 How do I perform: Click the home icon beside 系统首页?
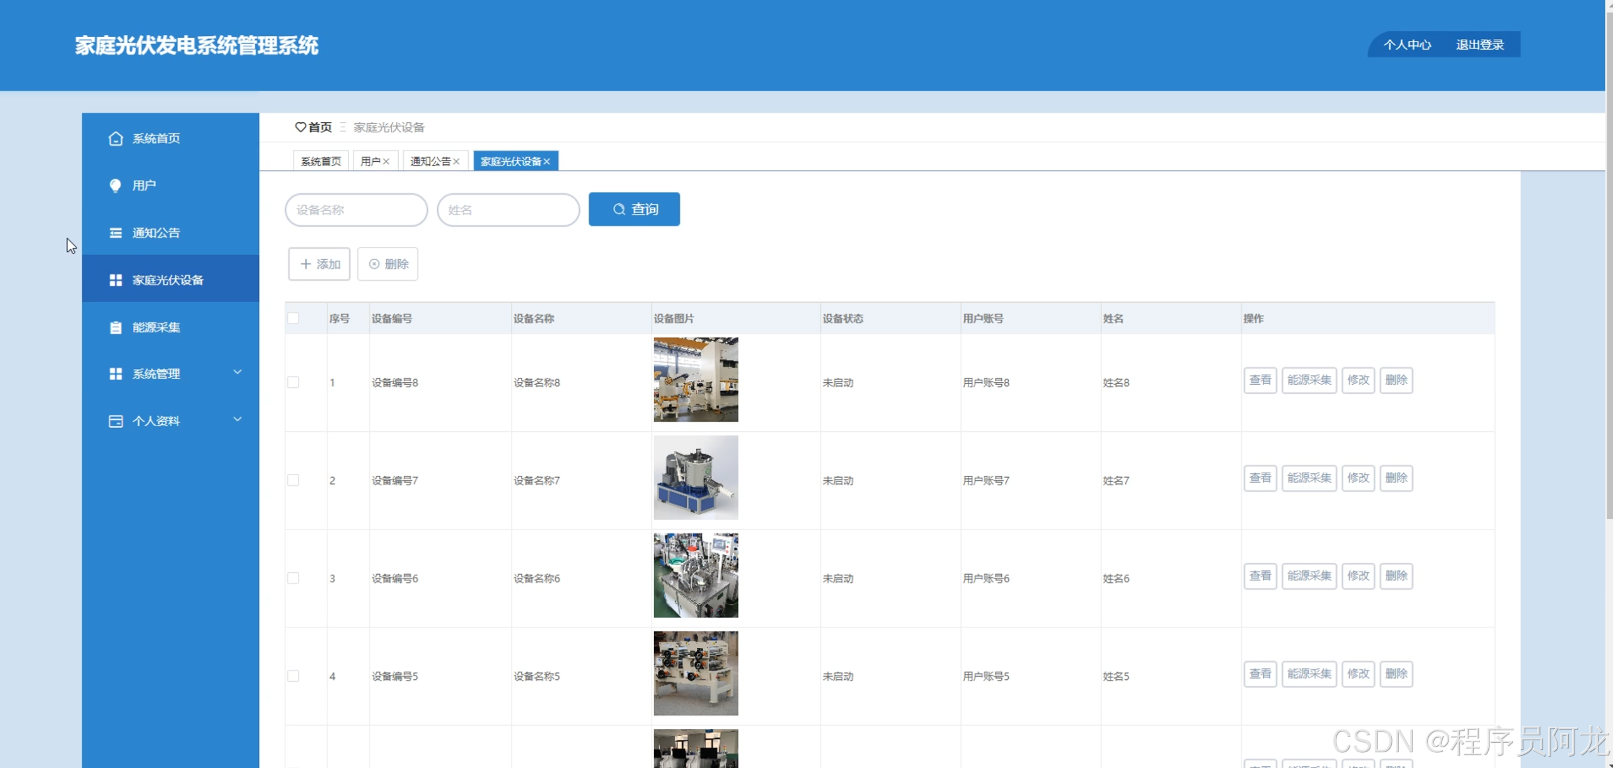pos(115,138)
